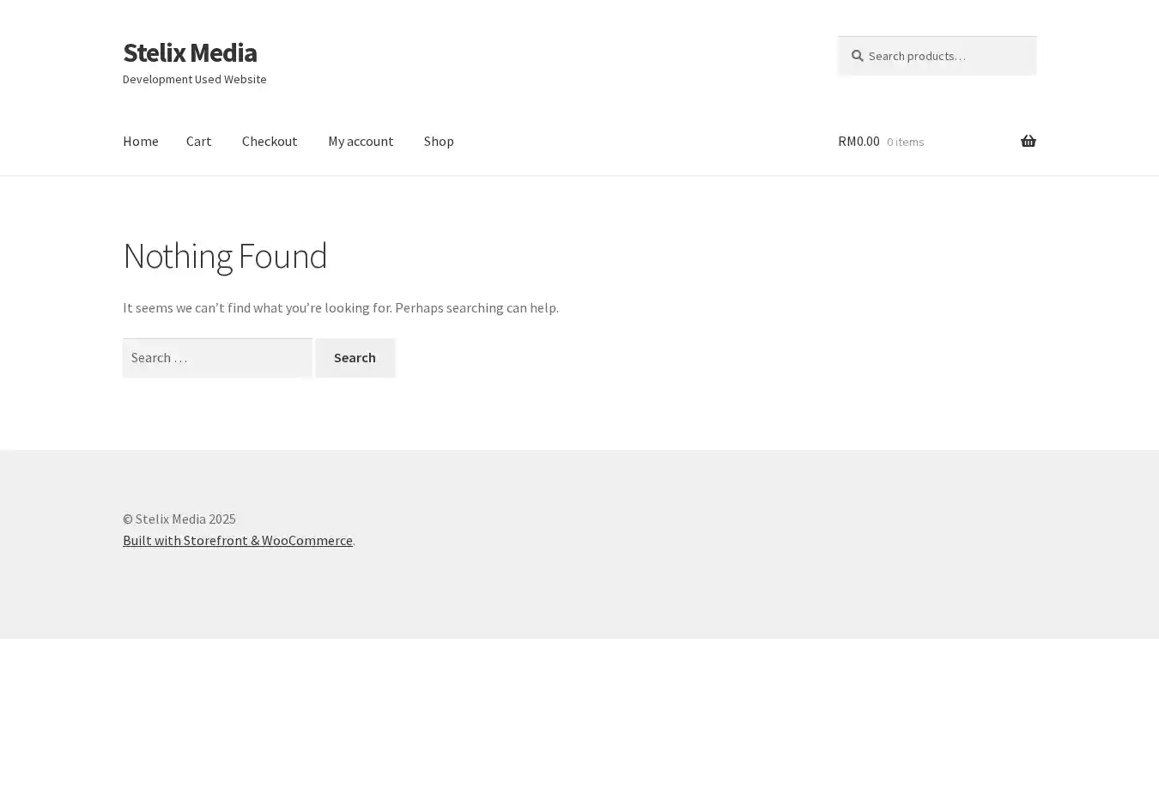Viewport: 1159px width, 807px height.
Task: Click the Stelix Media site title
Action: tap(190, 52)
